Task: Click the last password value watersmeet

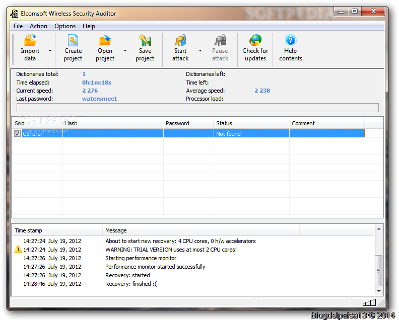Action: click(x=99, y=99)
